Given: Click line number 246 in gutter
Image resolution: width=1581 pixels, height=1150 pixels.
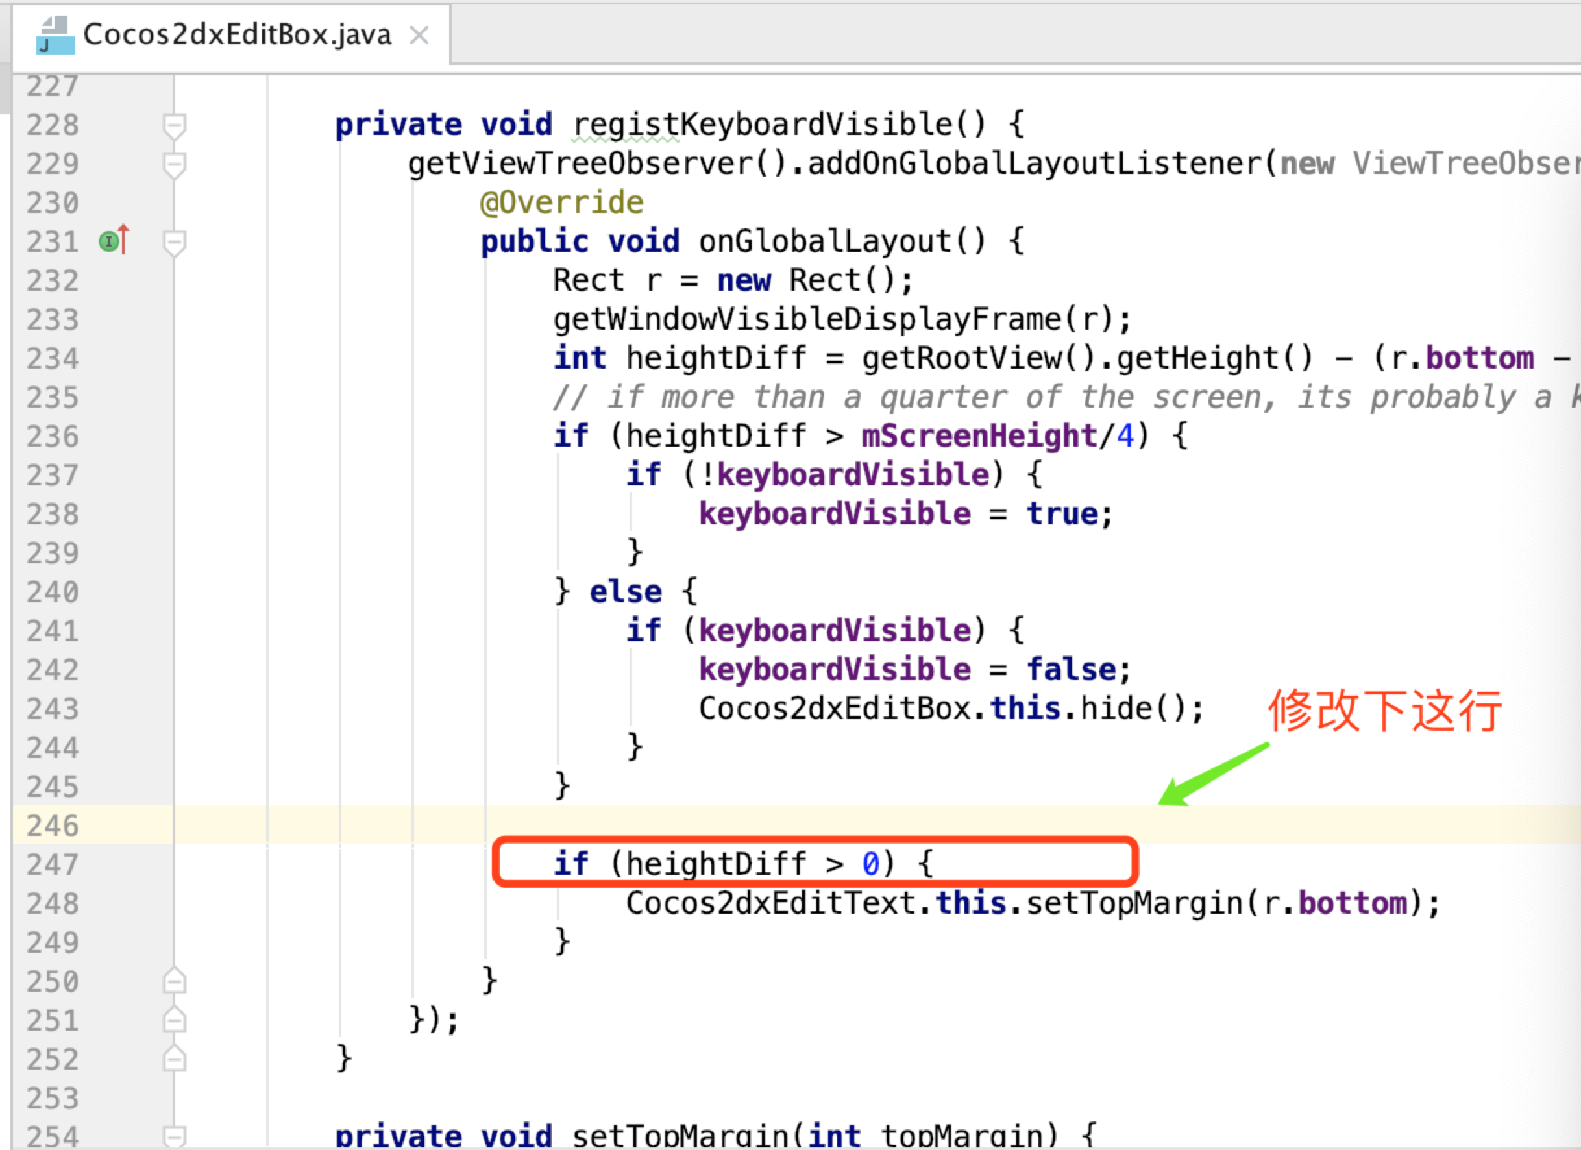Looking at the screenshot, I should coord(53,826).
